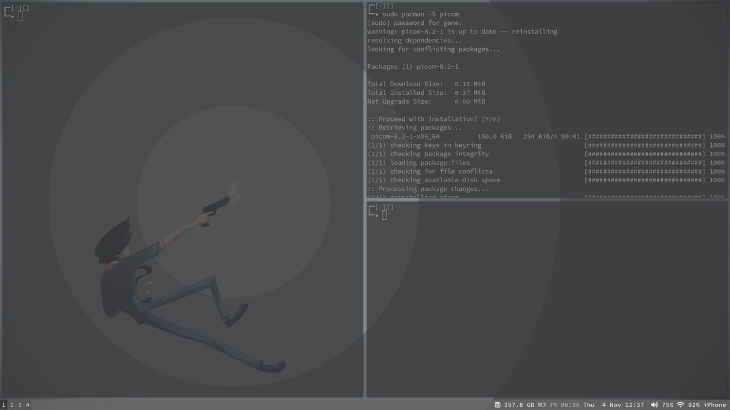Click the 'picom-8.2-1 is up to date' warning line
Image resolution: width=730 pixels, height=410 pixels.
coord(462,32)
